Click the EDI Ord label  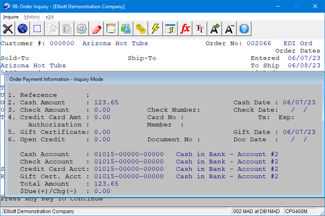pyautogui.click(x=298, y=43)
